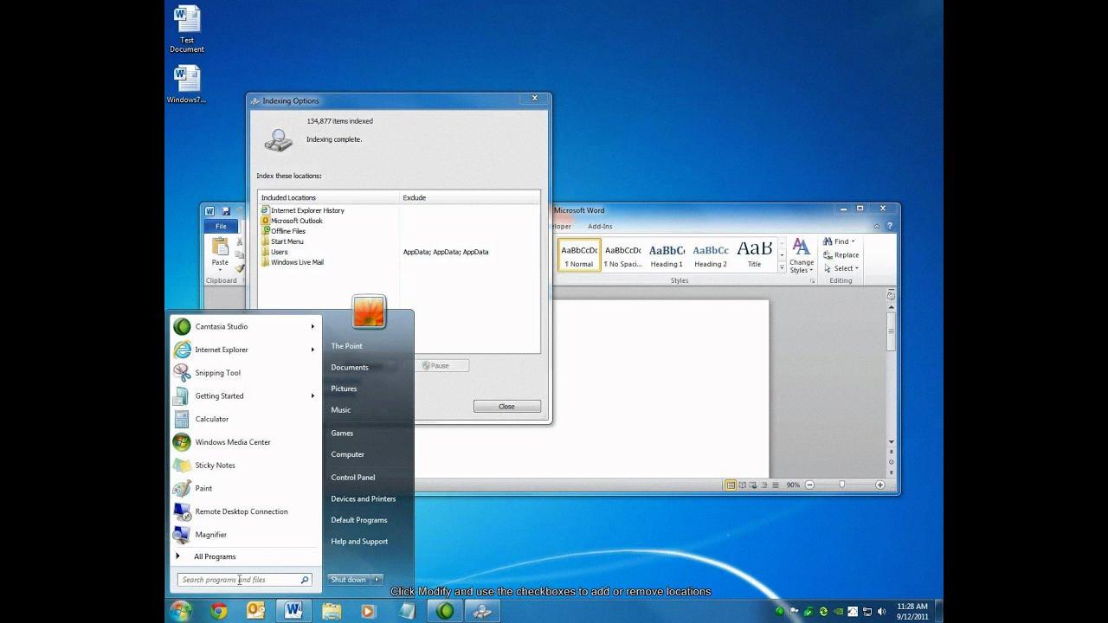
Task: Open Windows Explorer folder icon in taskbar
Action: click(332, 611)
